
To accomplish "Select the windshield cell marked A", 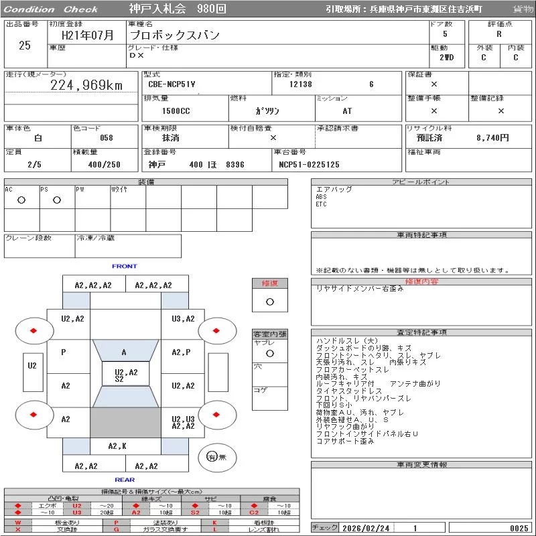I will (124, 352).
